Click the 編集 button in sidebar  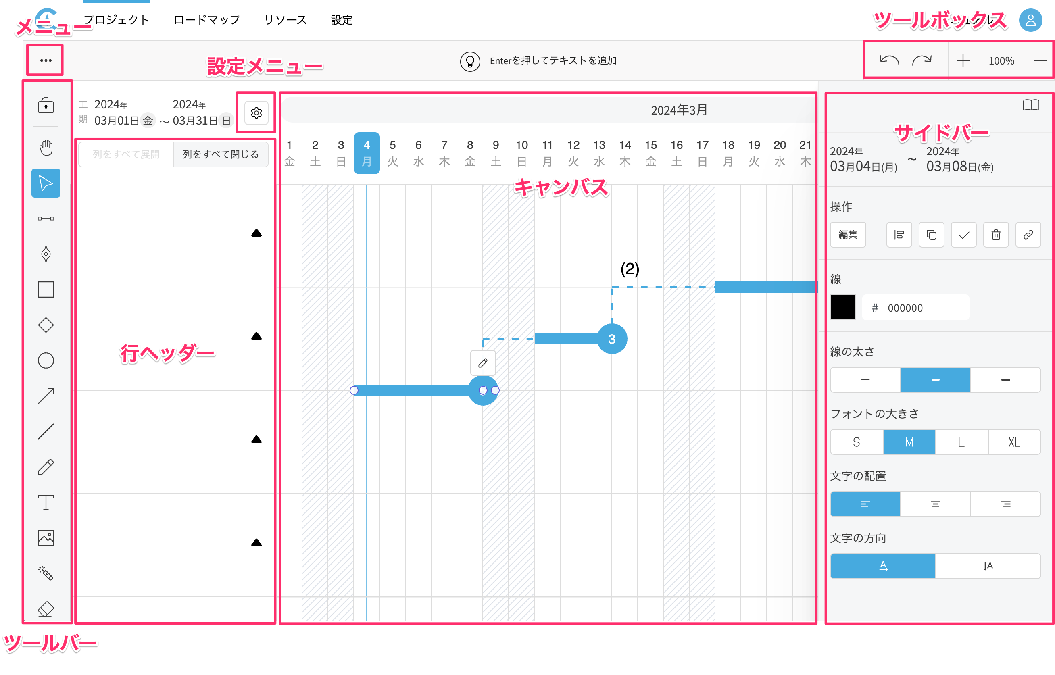point(847,235)
